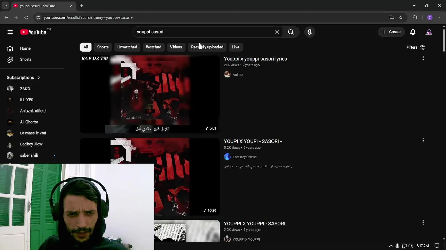Open search Filters
Screen dimensions: 446x250
pos(416,47)
